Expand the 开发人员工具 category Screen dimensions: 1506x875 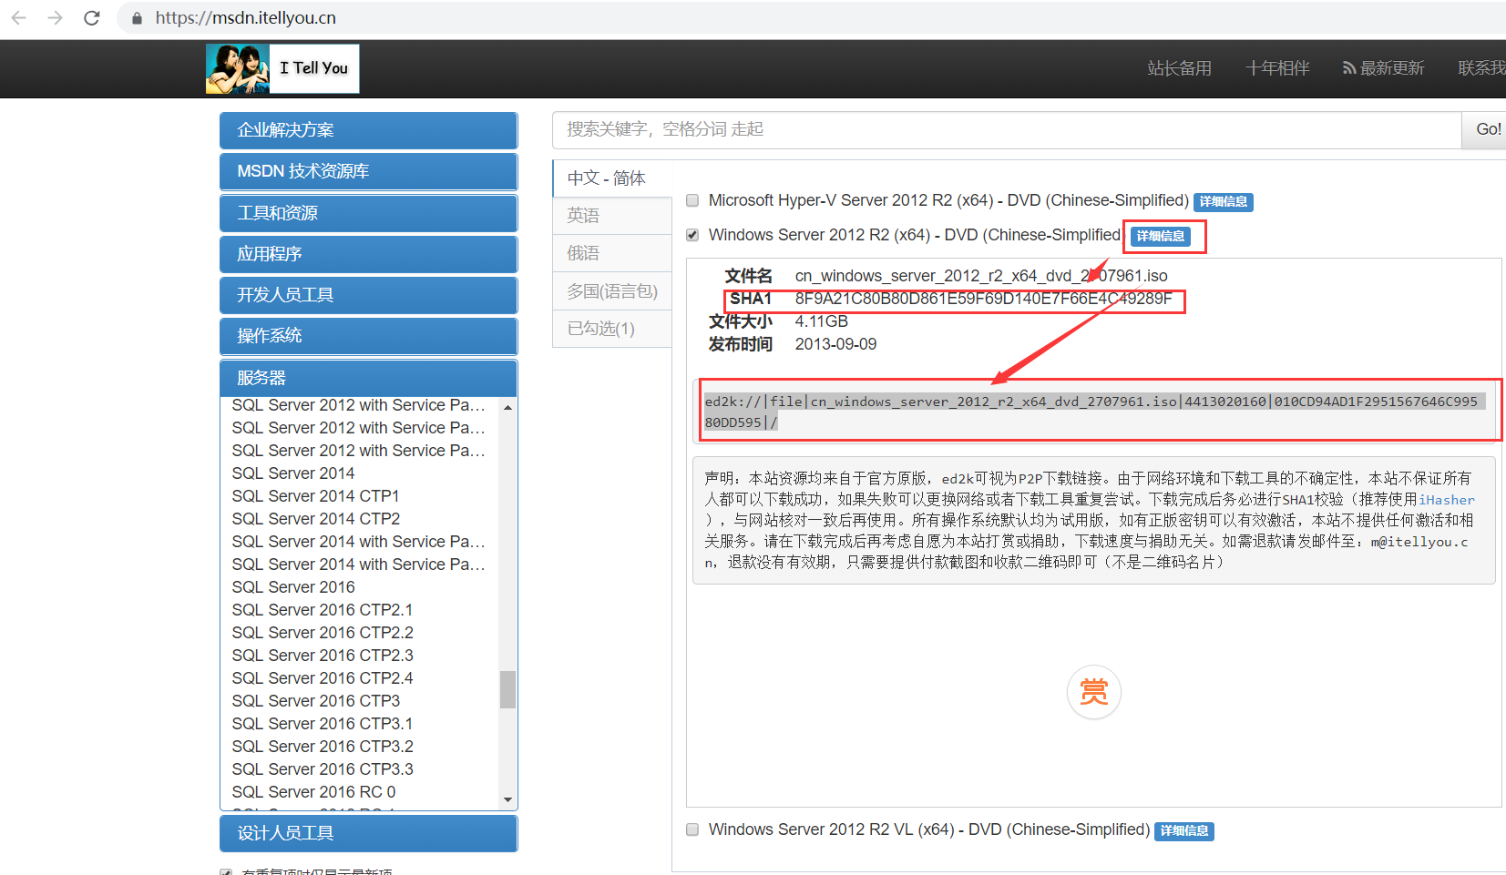point(369,295)
